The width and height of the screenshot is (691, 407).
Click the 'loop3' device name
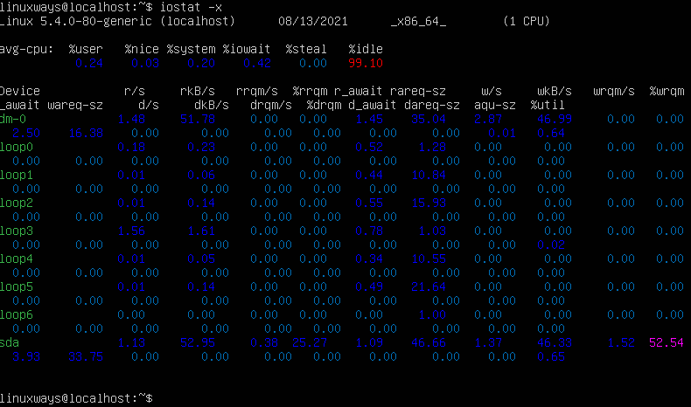17,231
